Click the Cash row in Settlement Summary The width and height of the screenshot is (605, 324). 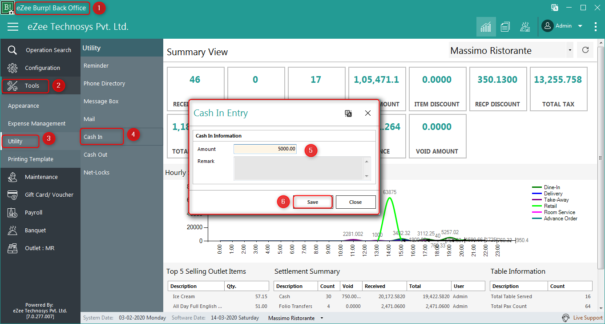pyautogui.click(x=379, y=296)
